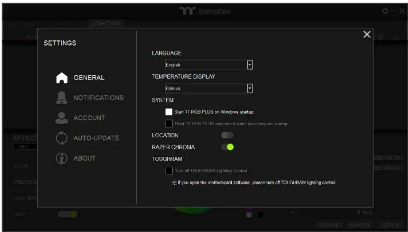
Task: Toggle the LOCATION switch
Action: click(228, 135)
